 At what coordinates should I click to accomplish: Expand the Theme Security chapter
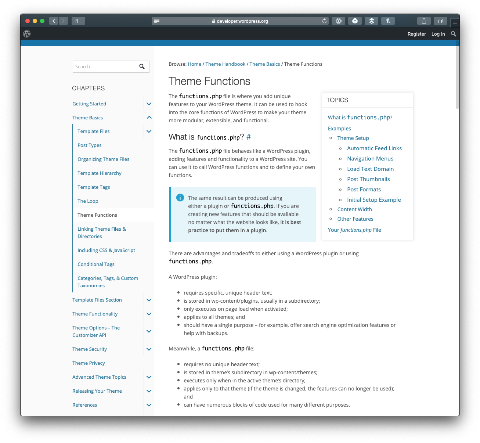tap(149, 349)
